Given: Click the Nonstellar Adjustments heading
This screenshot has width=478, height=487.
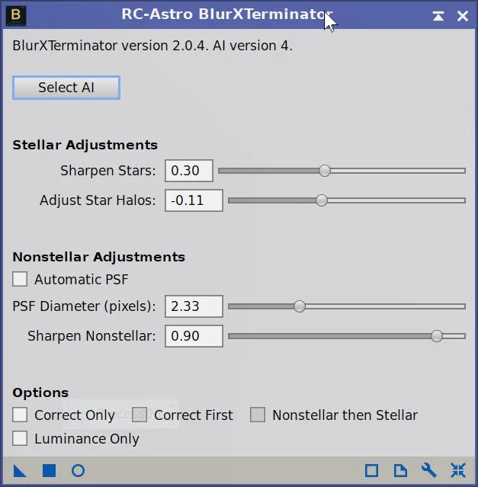Looking at the screenshot, I should click(99, 257).
